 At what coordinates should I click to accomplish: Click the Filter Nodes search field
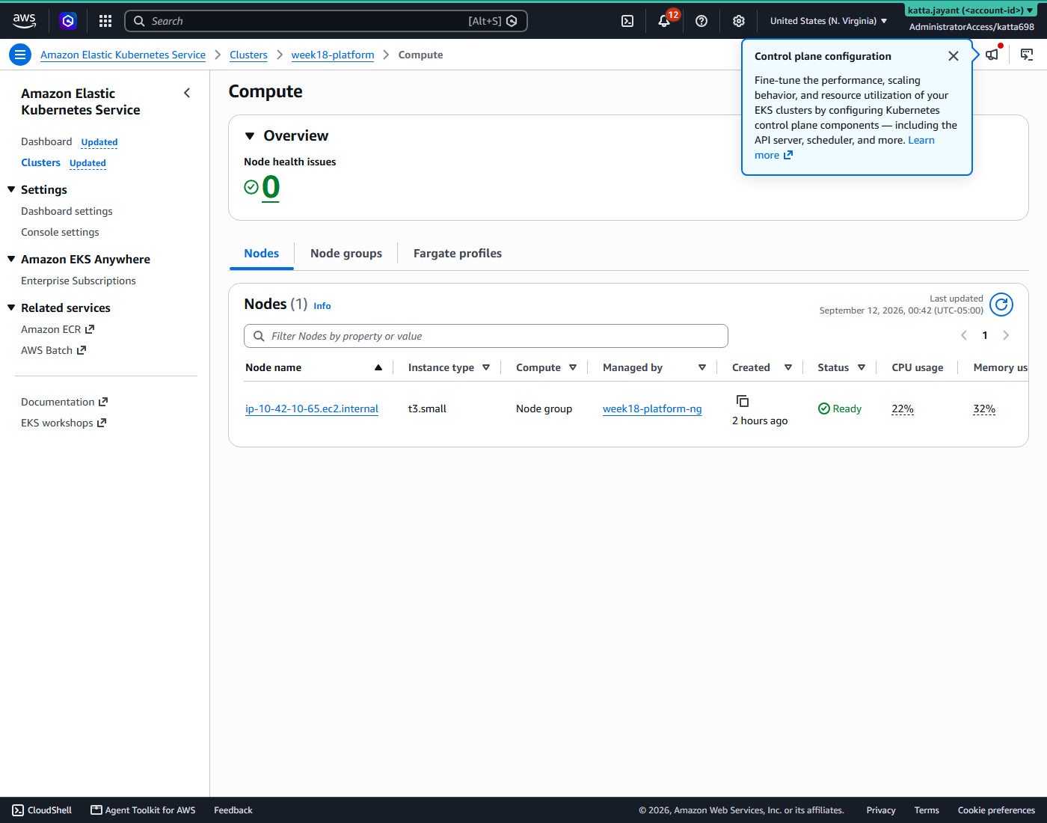486,336
